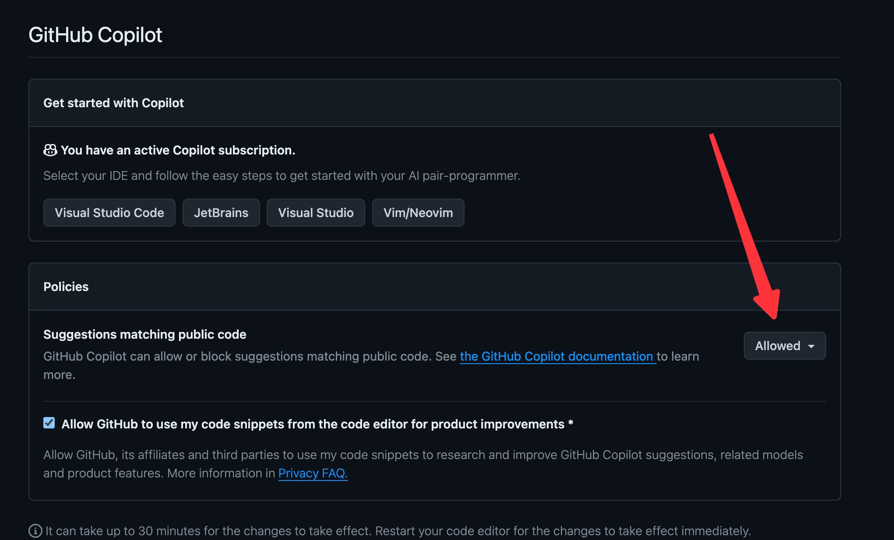Pick the Visual Studio IDE button
The image size is (894, 540).
click(x=316, y=213)
